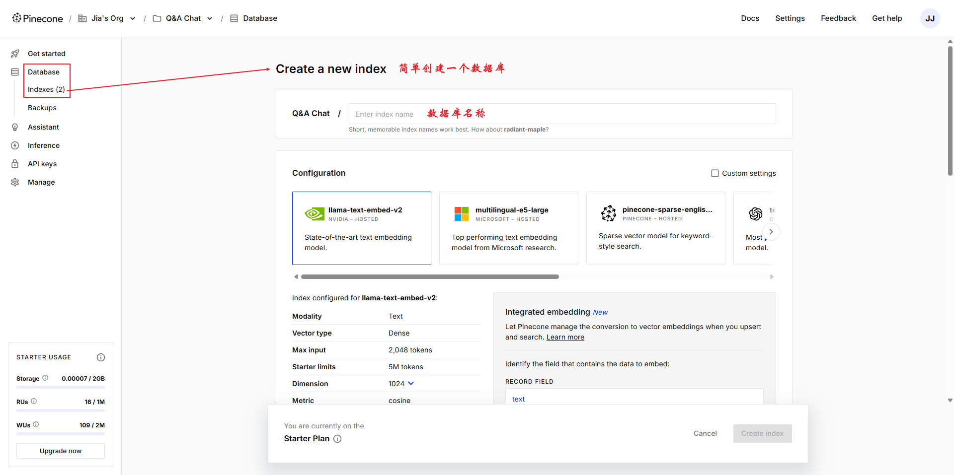Click the 'Dense' Vector type value
This screenshot has width=954, height=475.
[x=399, y=333]
